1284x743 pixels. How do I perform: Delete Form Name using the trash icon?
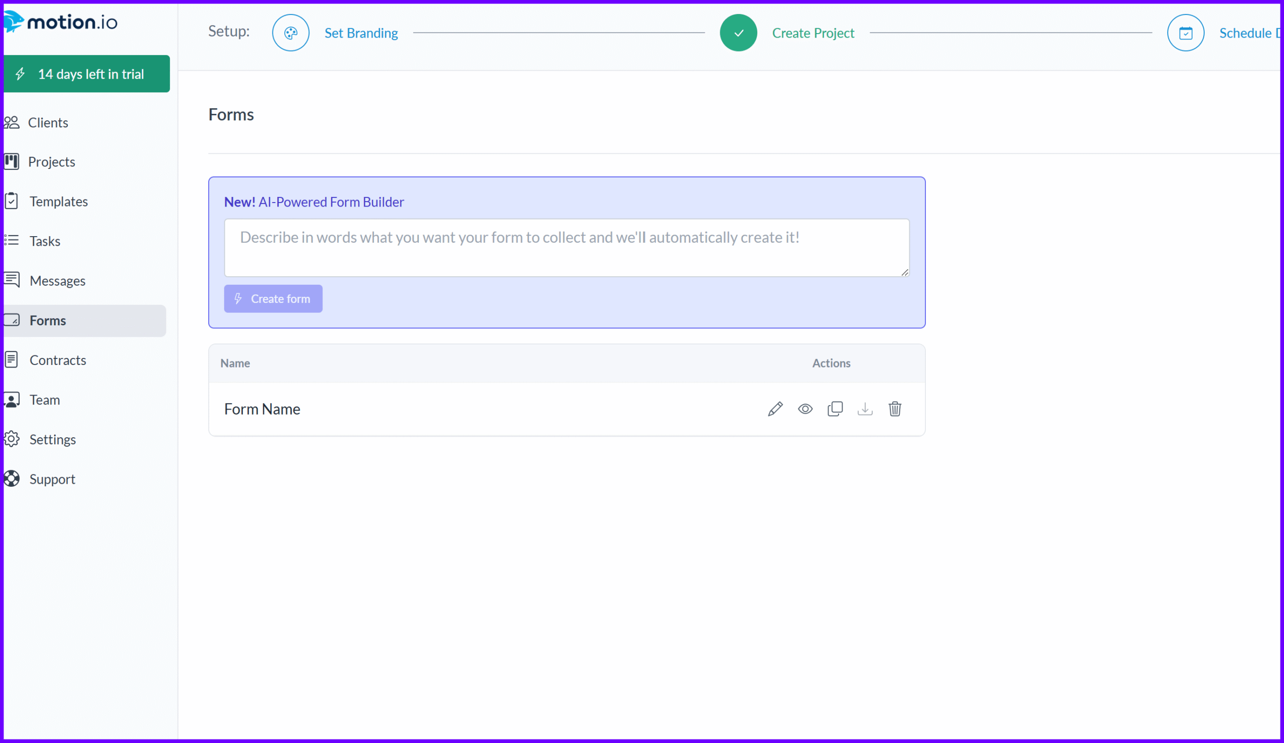pos(896,409)
